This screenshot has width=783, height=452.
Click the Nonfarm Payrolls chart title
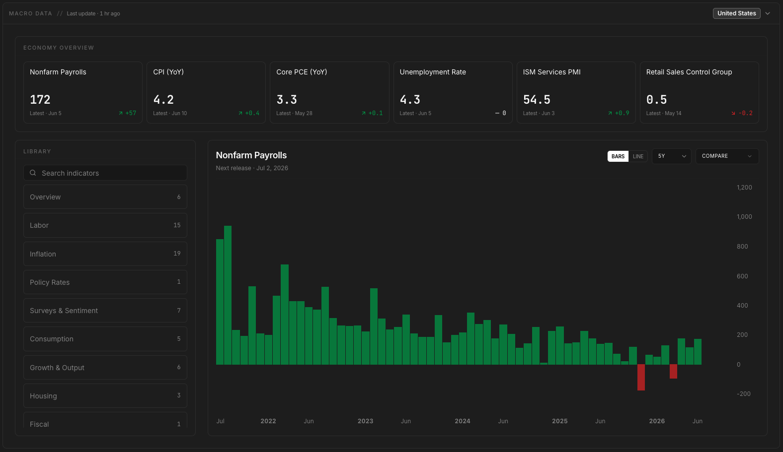point(251,155)
